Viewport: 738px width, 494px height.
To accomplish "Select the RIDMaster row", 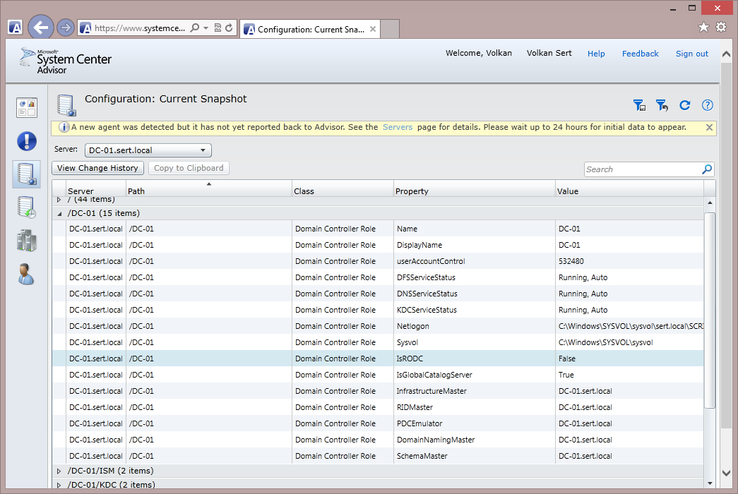I will [378, 407].
